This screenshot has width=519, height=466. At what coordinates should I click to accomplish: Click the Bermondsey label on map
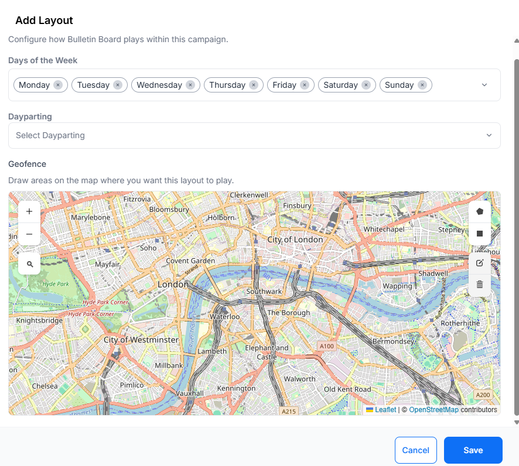point(393,341)
